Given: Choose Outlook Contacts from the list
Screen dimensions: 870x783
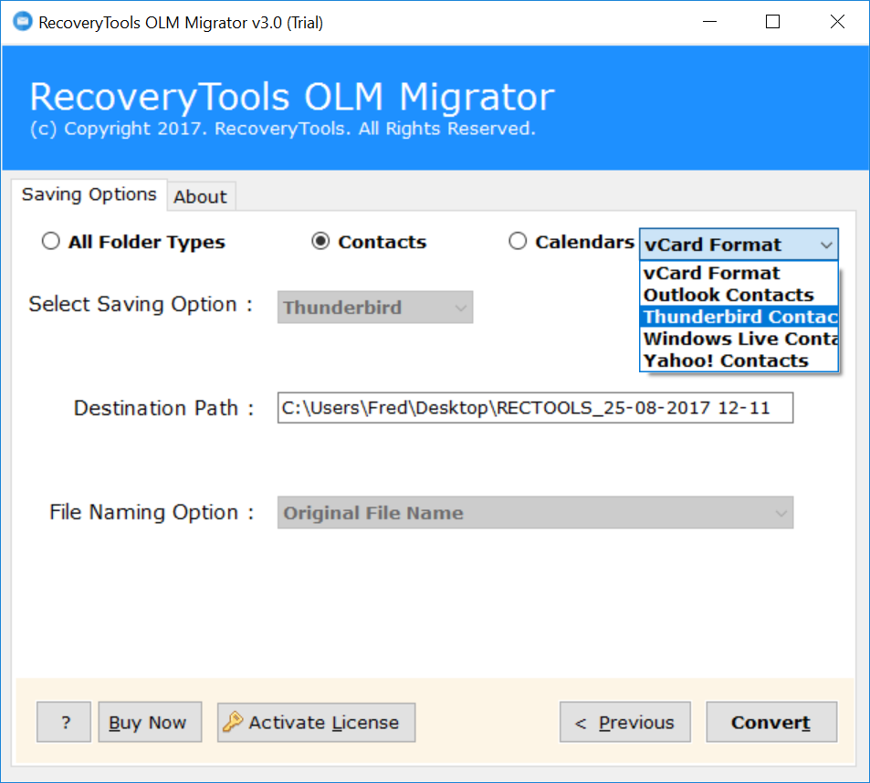Looking at the screenshot, I should point(739,295).
